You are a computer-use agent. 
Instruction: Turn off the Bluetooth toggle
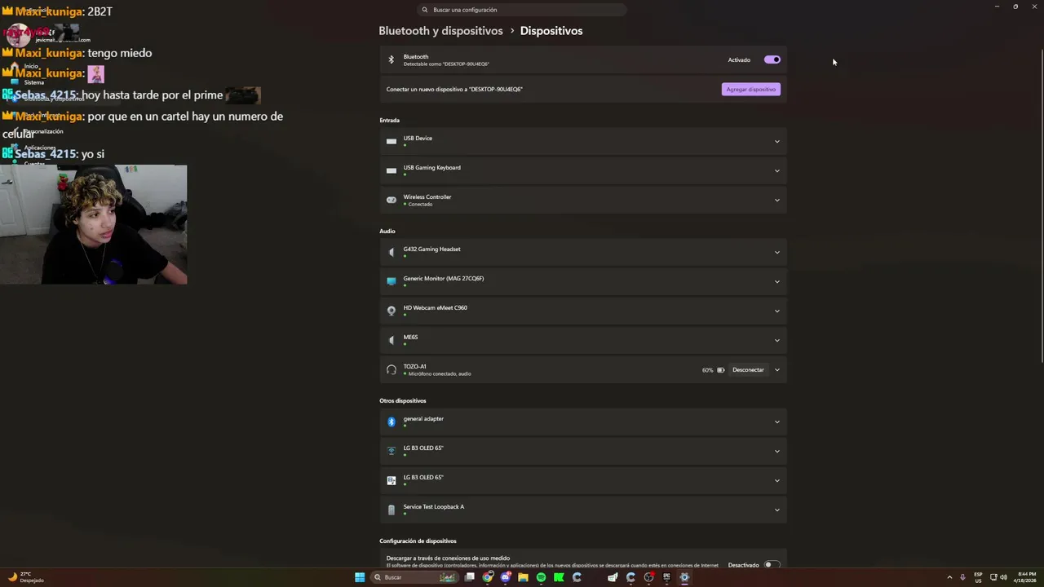pos(772,60)
